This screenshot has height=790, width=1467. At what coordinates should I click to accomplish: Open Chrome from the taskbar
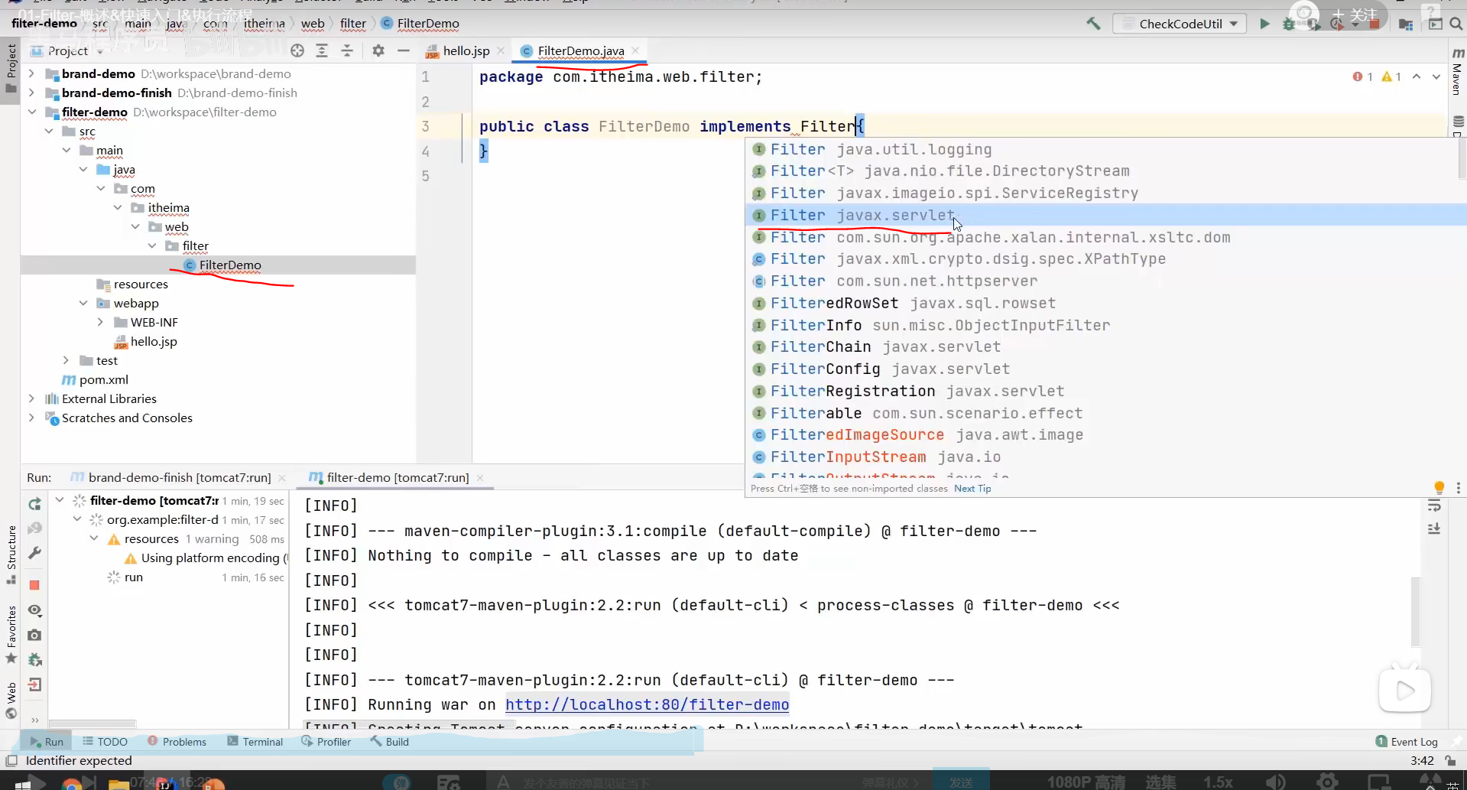[72, 785]
